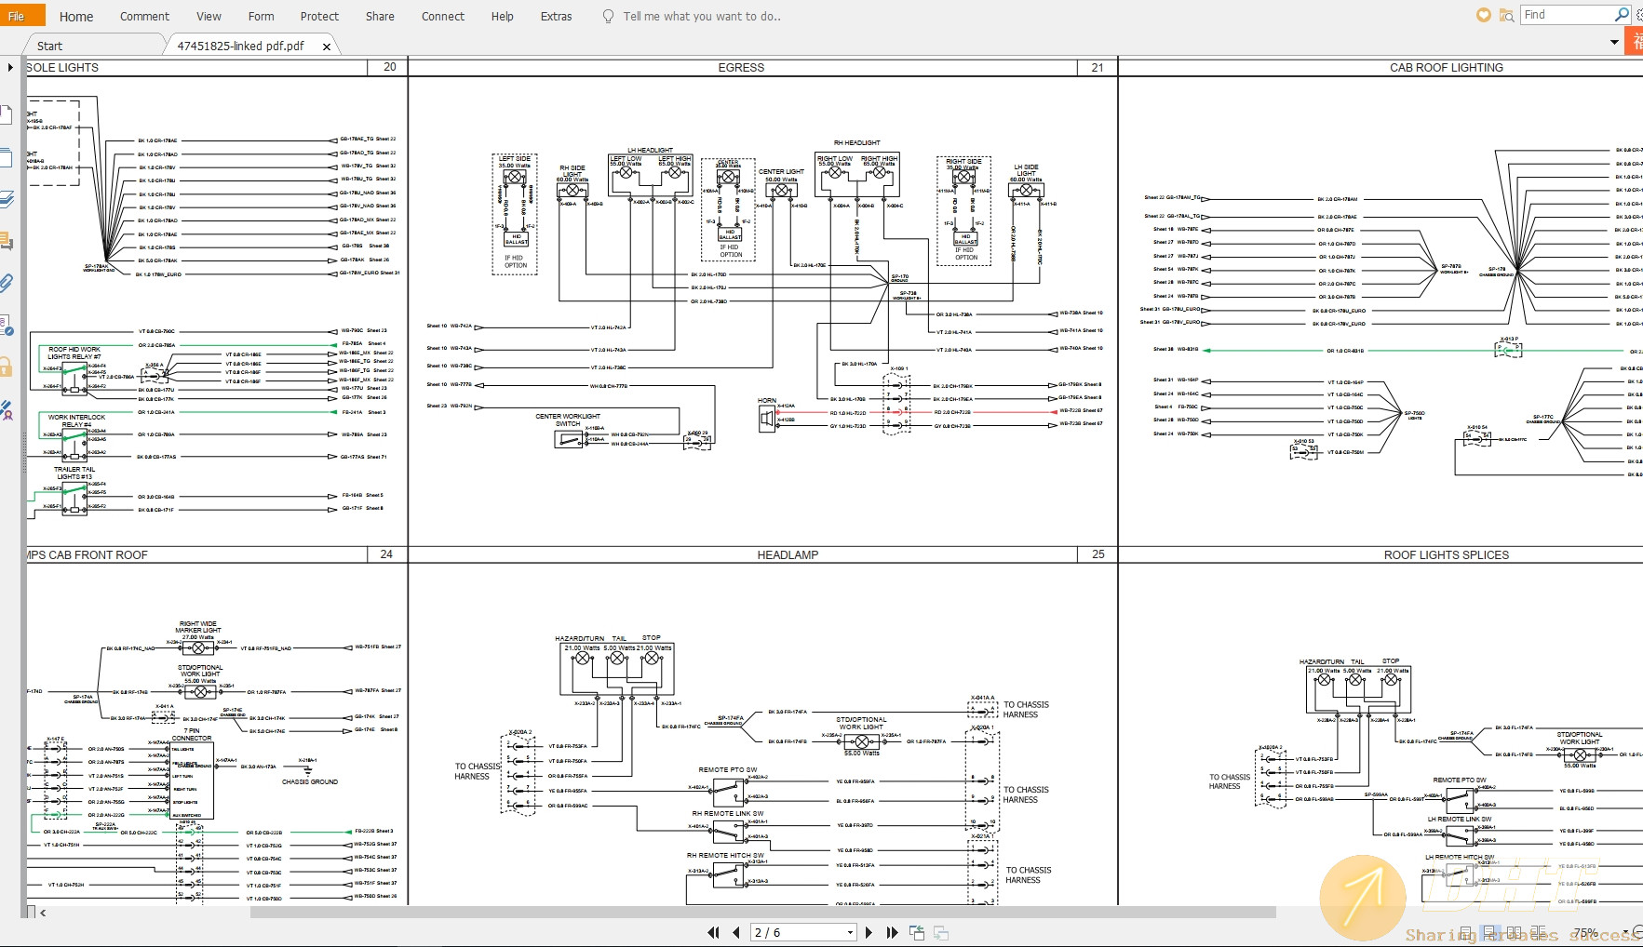Open the page number dropdown
This screenshot has height=947, width=1643.
pyautogui.click(x=850, y=931)
